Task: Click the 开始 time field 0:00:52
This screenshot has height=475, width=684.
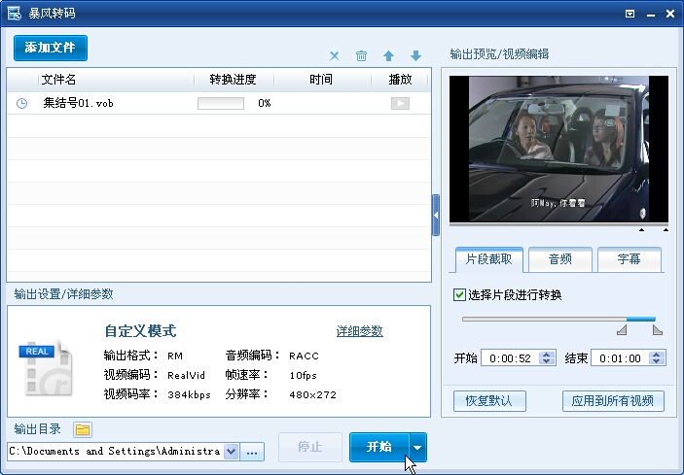Action: 510,358
